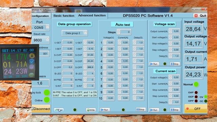Click the Voltage scan status indicator
The height and width of the screenshot is (122, 217).
(165, 64)
